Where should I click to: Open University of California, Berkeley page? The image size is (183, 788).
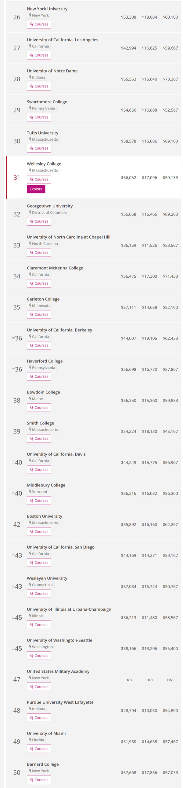(x=59, y=330)
